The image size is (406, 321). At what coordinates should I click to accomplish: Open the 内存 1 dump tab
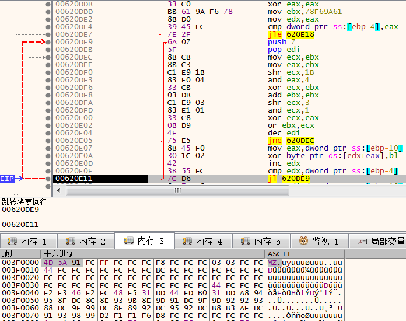pyautogui.click(x=29, y=242)
